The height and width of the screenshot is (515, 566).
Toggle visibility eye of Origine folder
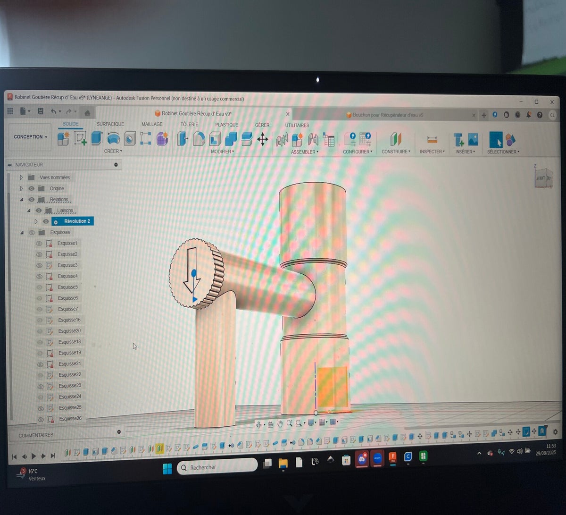pos(32,188)
